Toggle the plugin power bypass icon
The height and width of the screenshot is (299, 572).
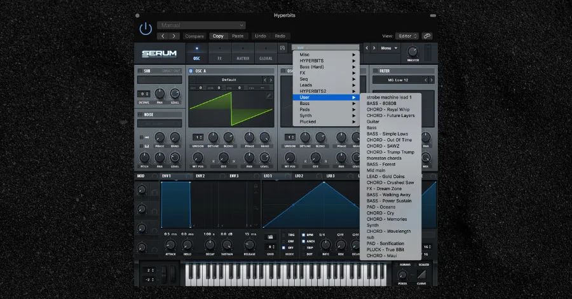[x=146, y=29]
